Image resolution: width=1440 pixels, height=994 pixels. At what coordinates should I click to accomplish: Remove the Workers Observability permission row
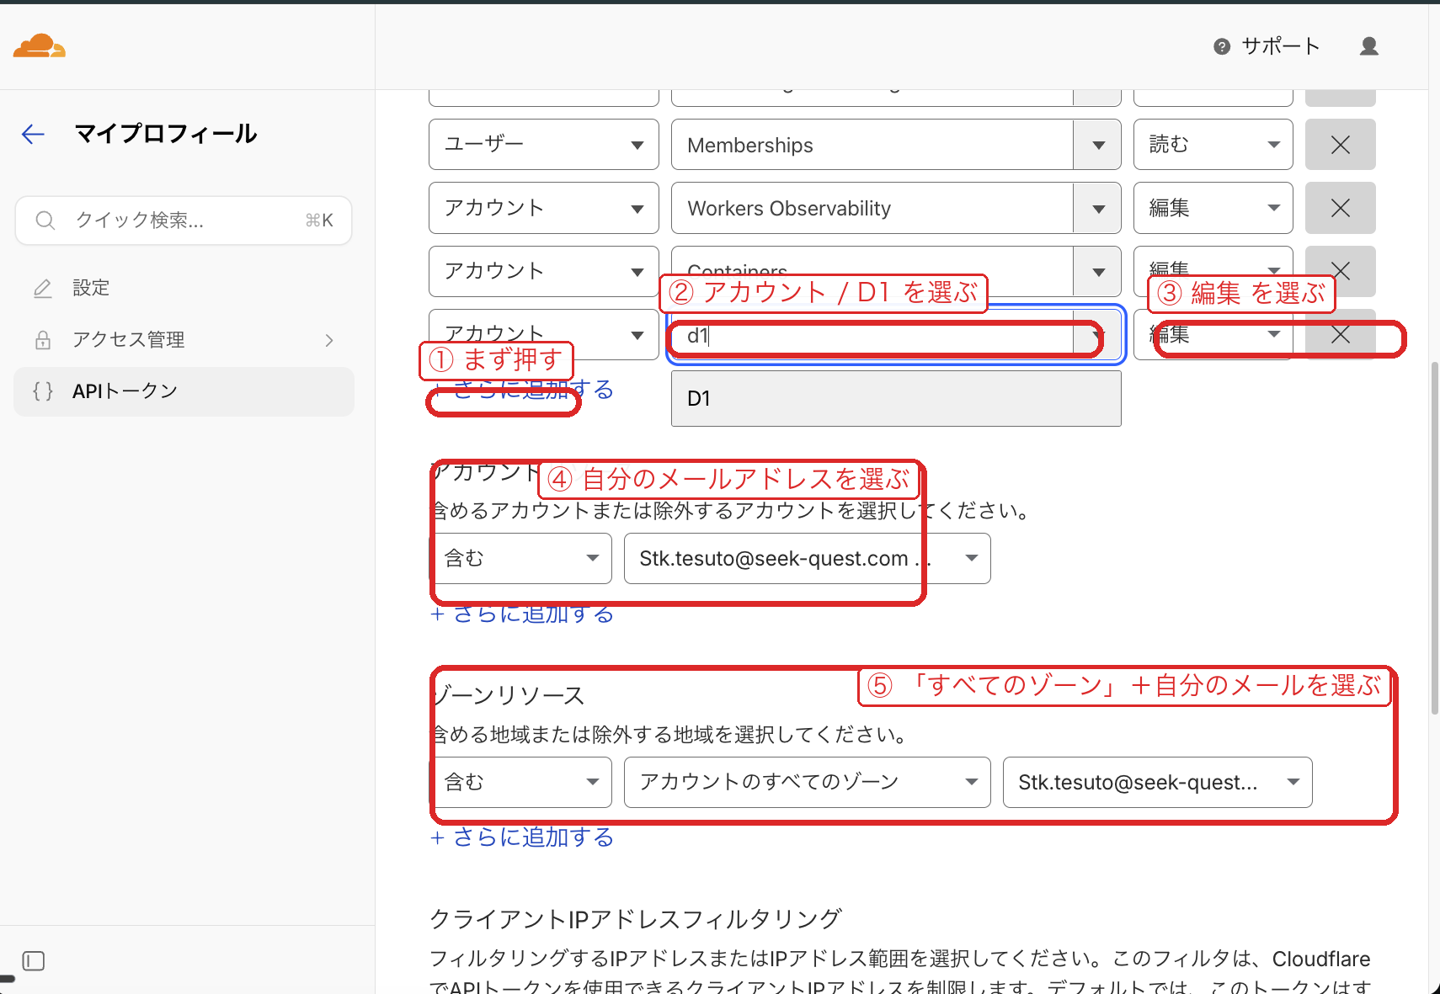[1340, 208]
